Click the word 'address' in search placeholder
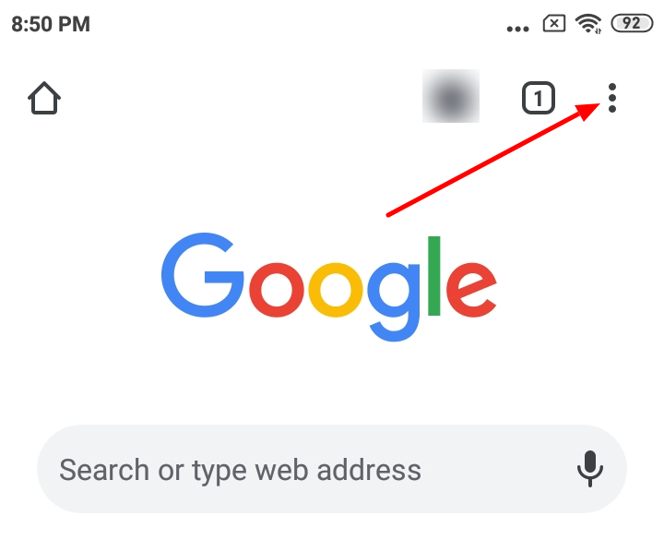The width and height of the screenshot is (664, 540). pyautogui.click(x=369, y=470)
